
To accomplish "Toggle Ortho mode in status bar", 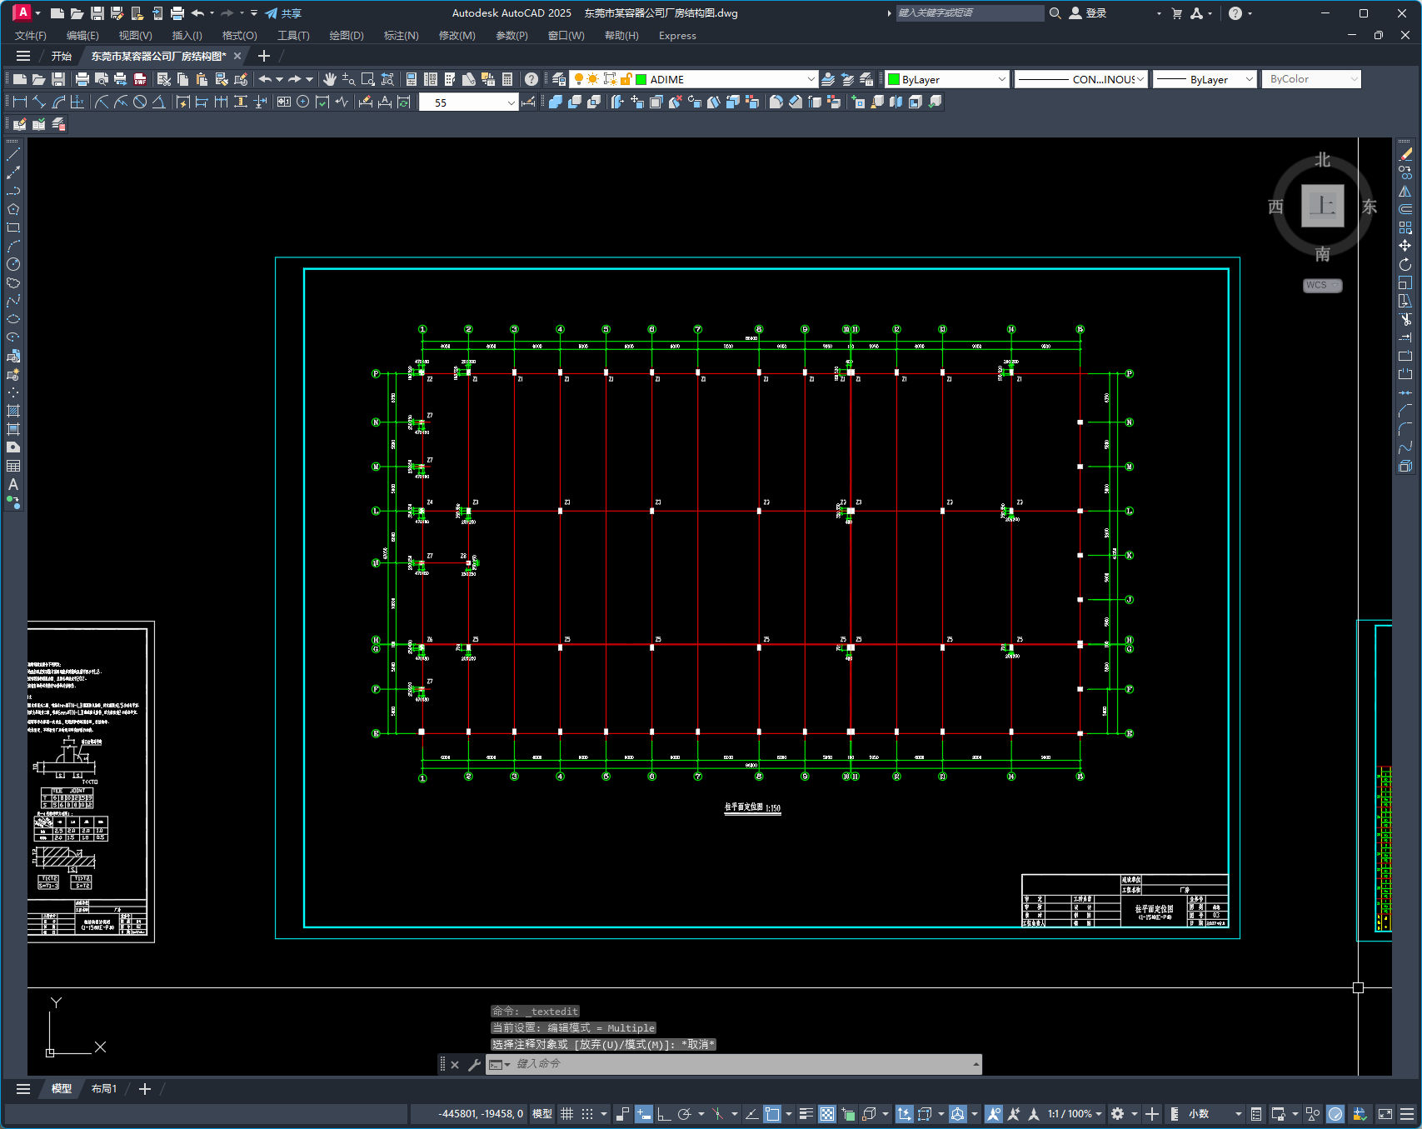I will pos(664,1114).
